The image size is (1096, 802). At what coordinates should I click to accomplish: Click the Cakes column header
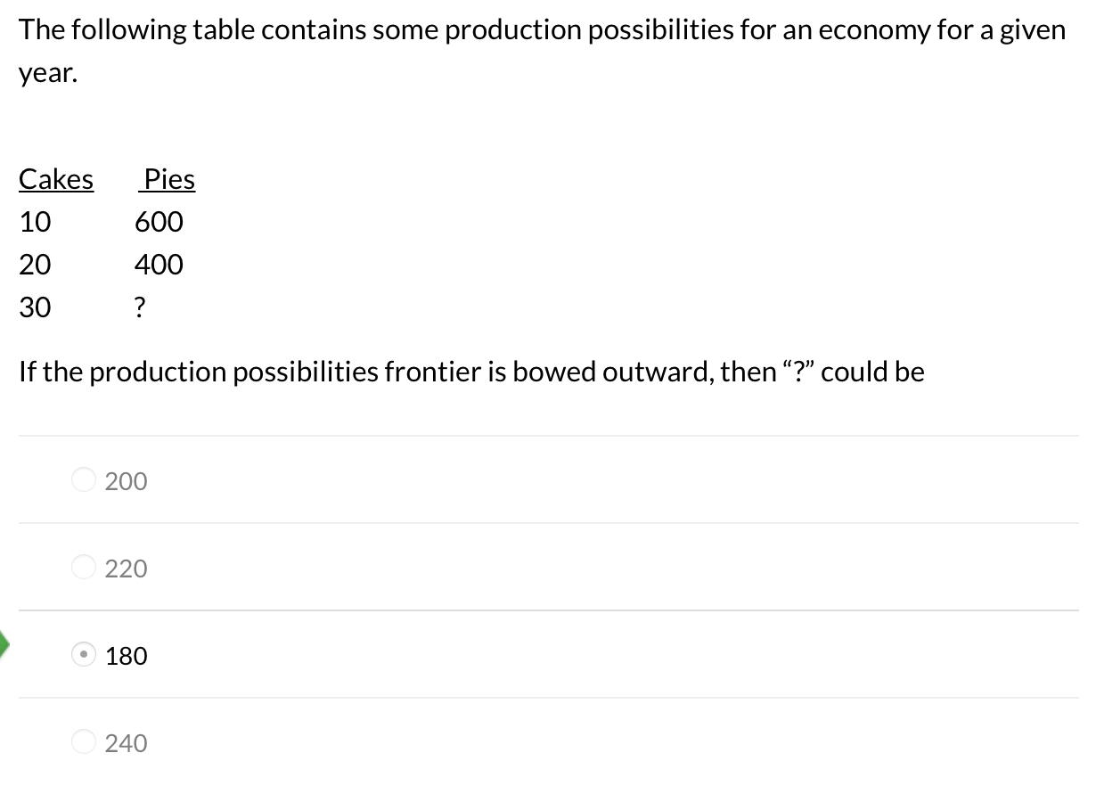[56, 179]
